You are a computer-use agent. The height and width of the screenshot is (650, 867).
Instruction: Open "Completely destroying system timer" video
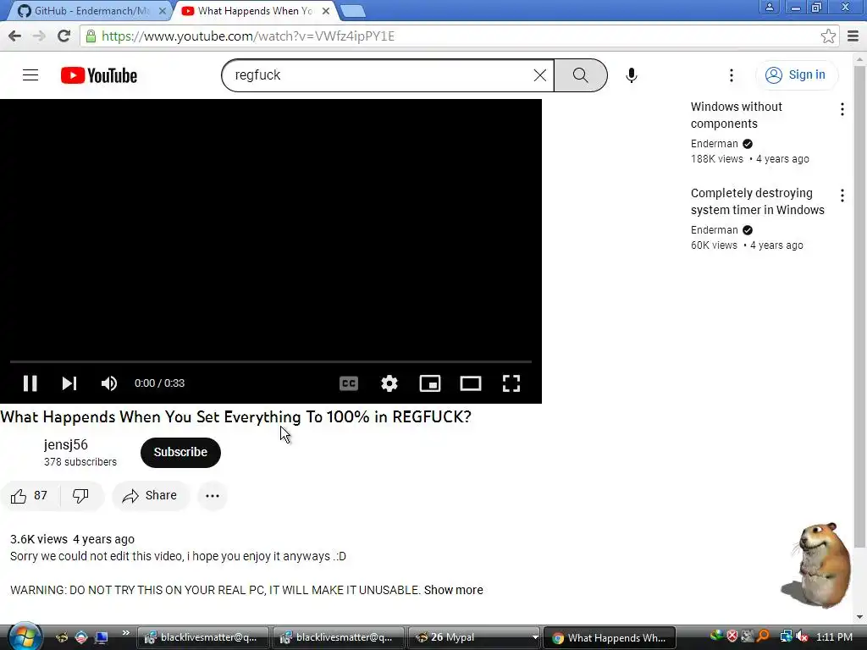[757, 201]
